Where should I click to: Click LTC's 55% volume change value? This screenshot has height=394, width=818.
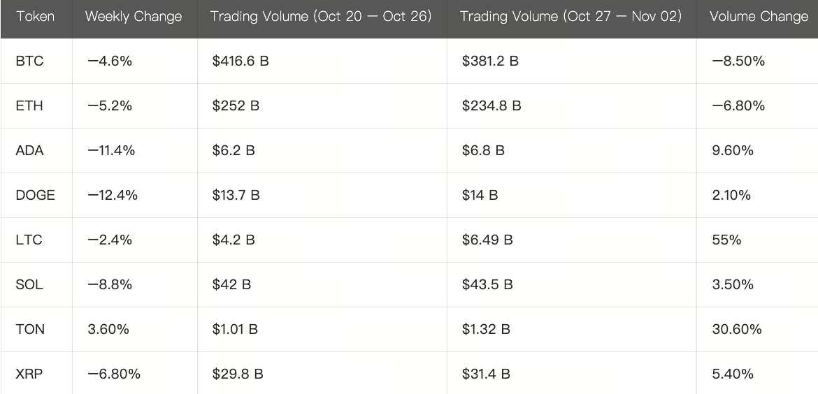coord(726,240)
